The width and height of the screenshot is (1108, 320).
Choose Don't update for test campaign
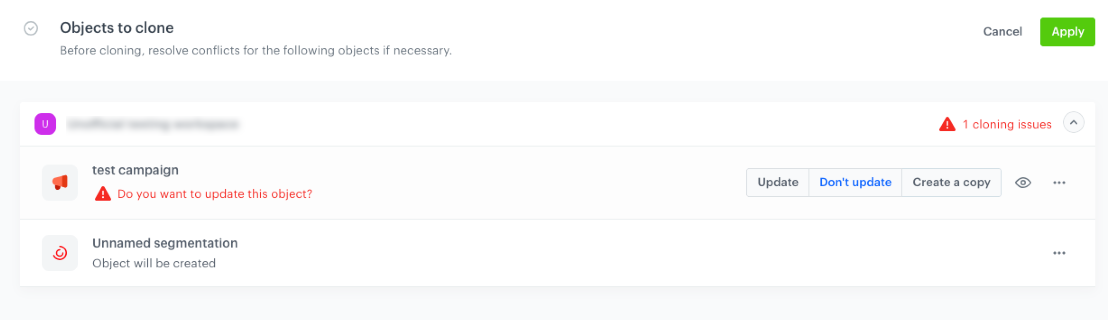click(x=855, y=183)
